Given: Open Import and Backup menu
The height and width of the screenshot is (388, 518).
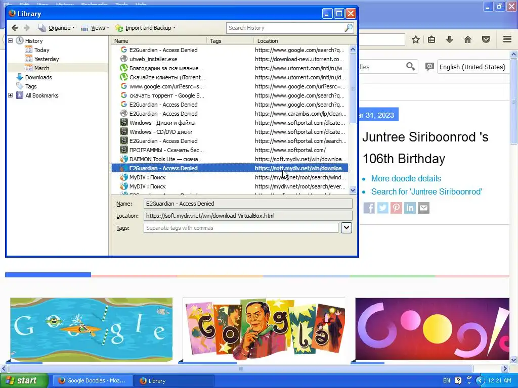Looking at the screenshot, I should 145,28.
